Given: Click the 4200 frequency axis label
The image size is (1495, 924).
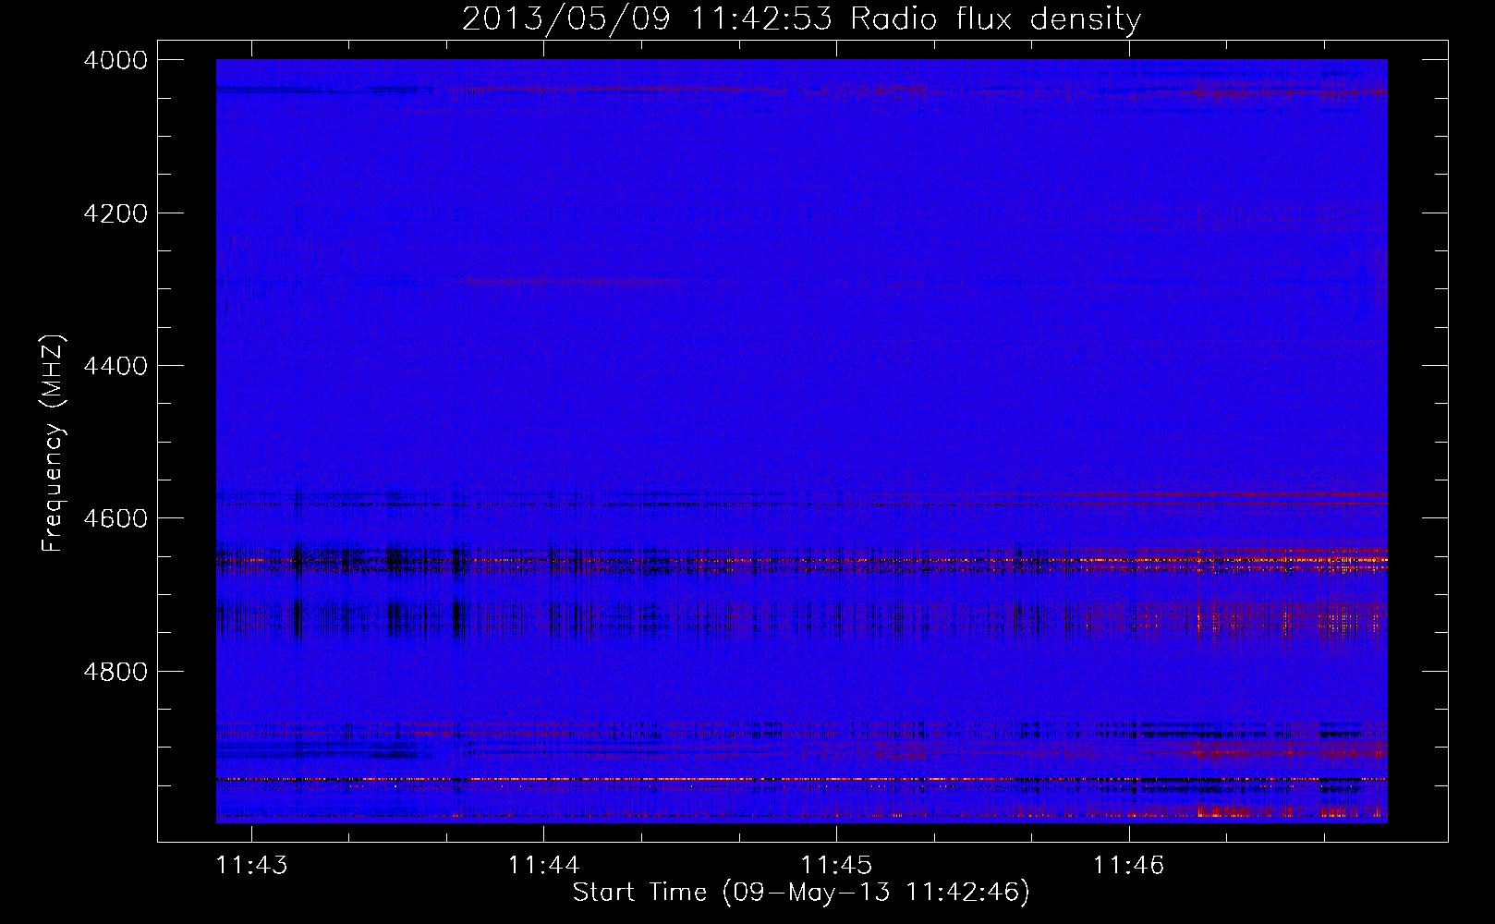Looking at the screenshot, I should 115,213.
